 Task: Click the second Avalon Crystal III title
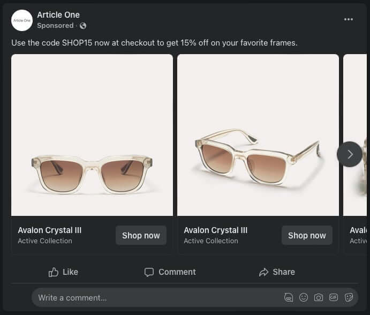pyautogui.click(x=216, y=230)
